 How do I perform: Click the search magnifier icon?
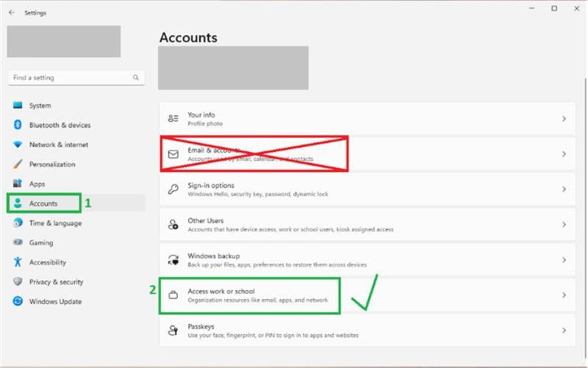click(x=136, y=78)
